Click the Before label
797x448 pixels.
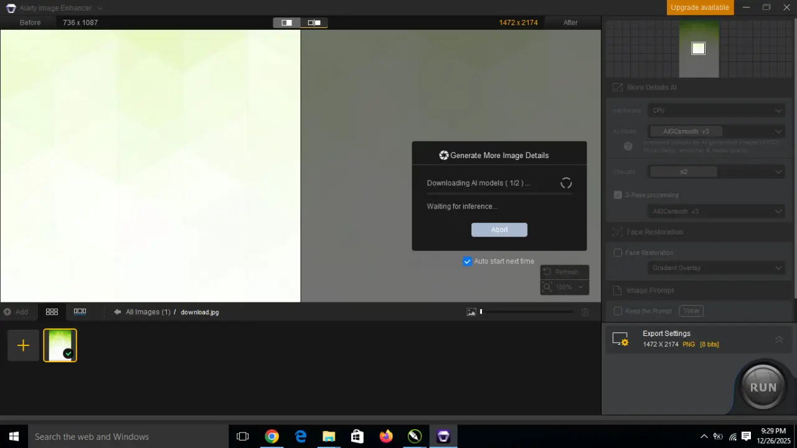point(30,22)
